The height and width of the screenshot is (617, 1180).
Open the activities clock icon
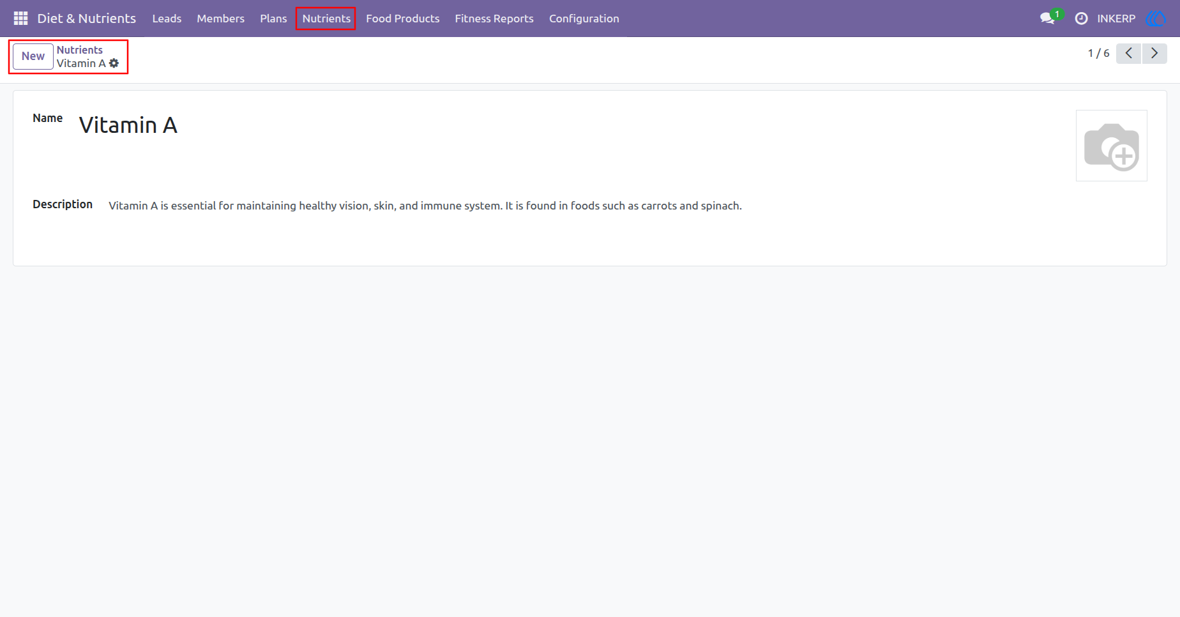(x=1081, y=19)
